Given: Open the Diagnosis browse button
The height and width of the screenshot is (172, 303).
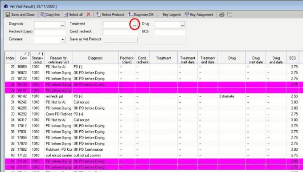Looking at the screenshot, I should [62, 25].
